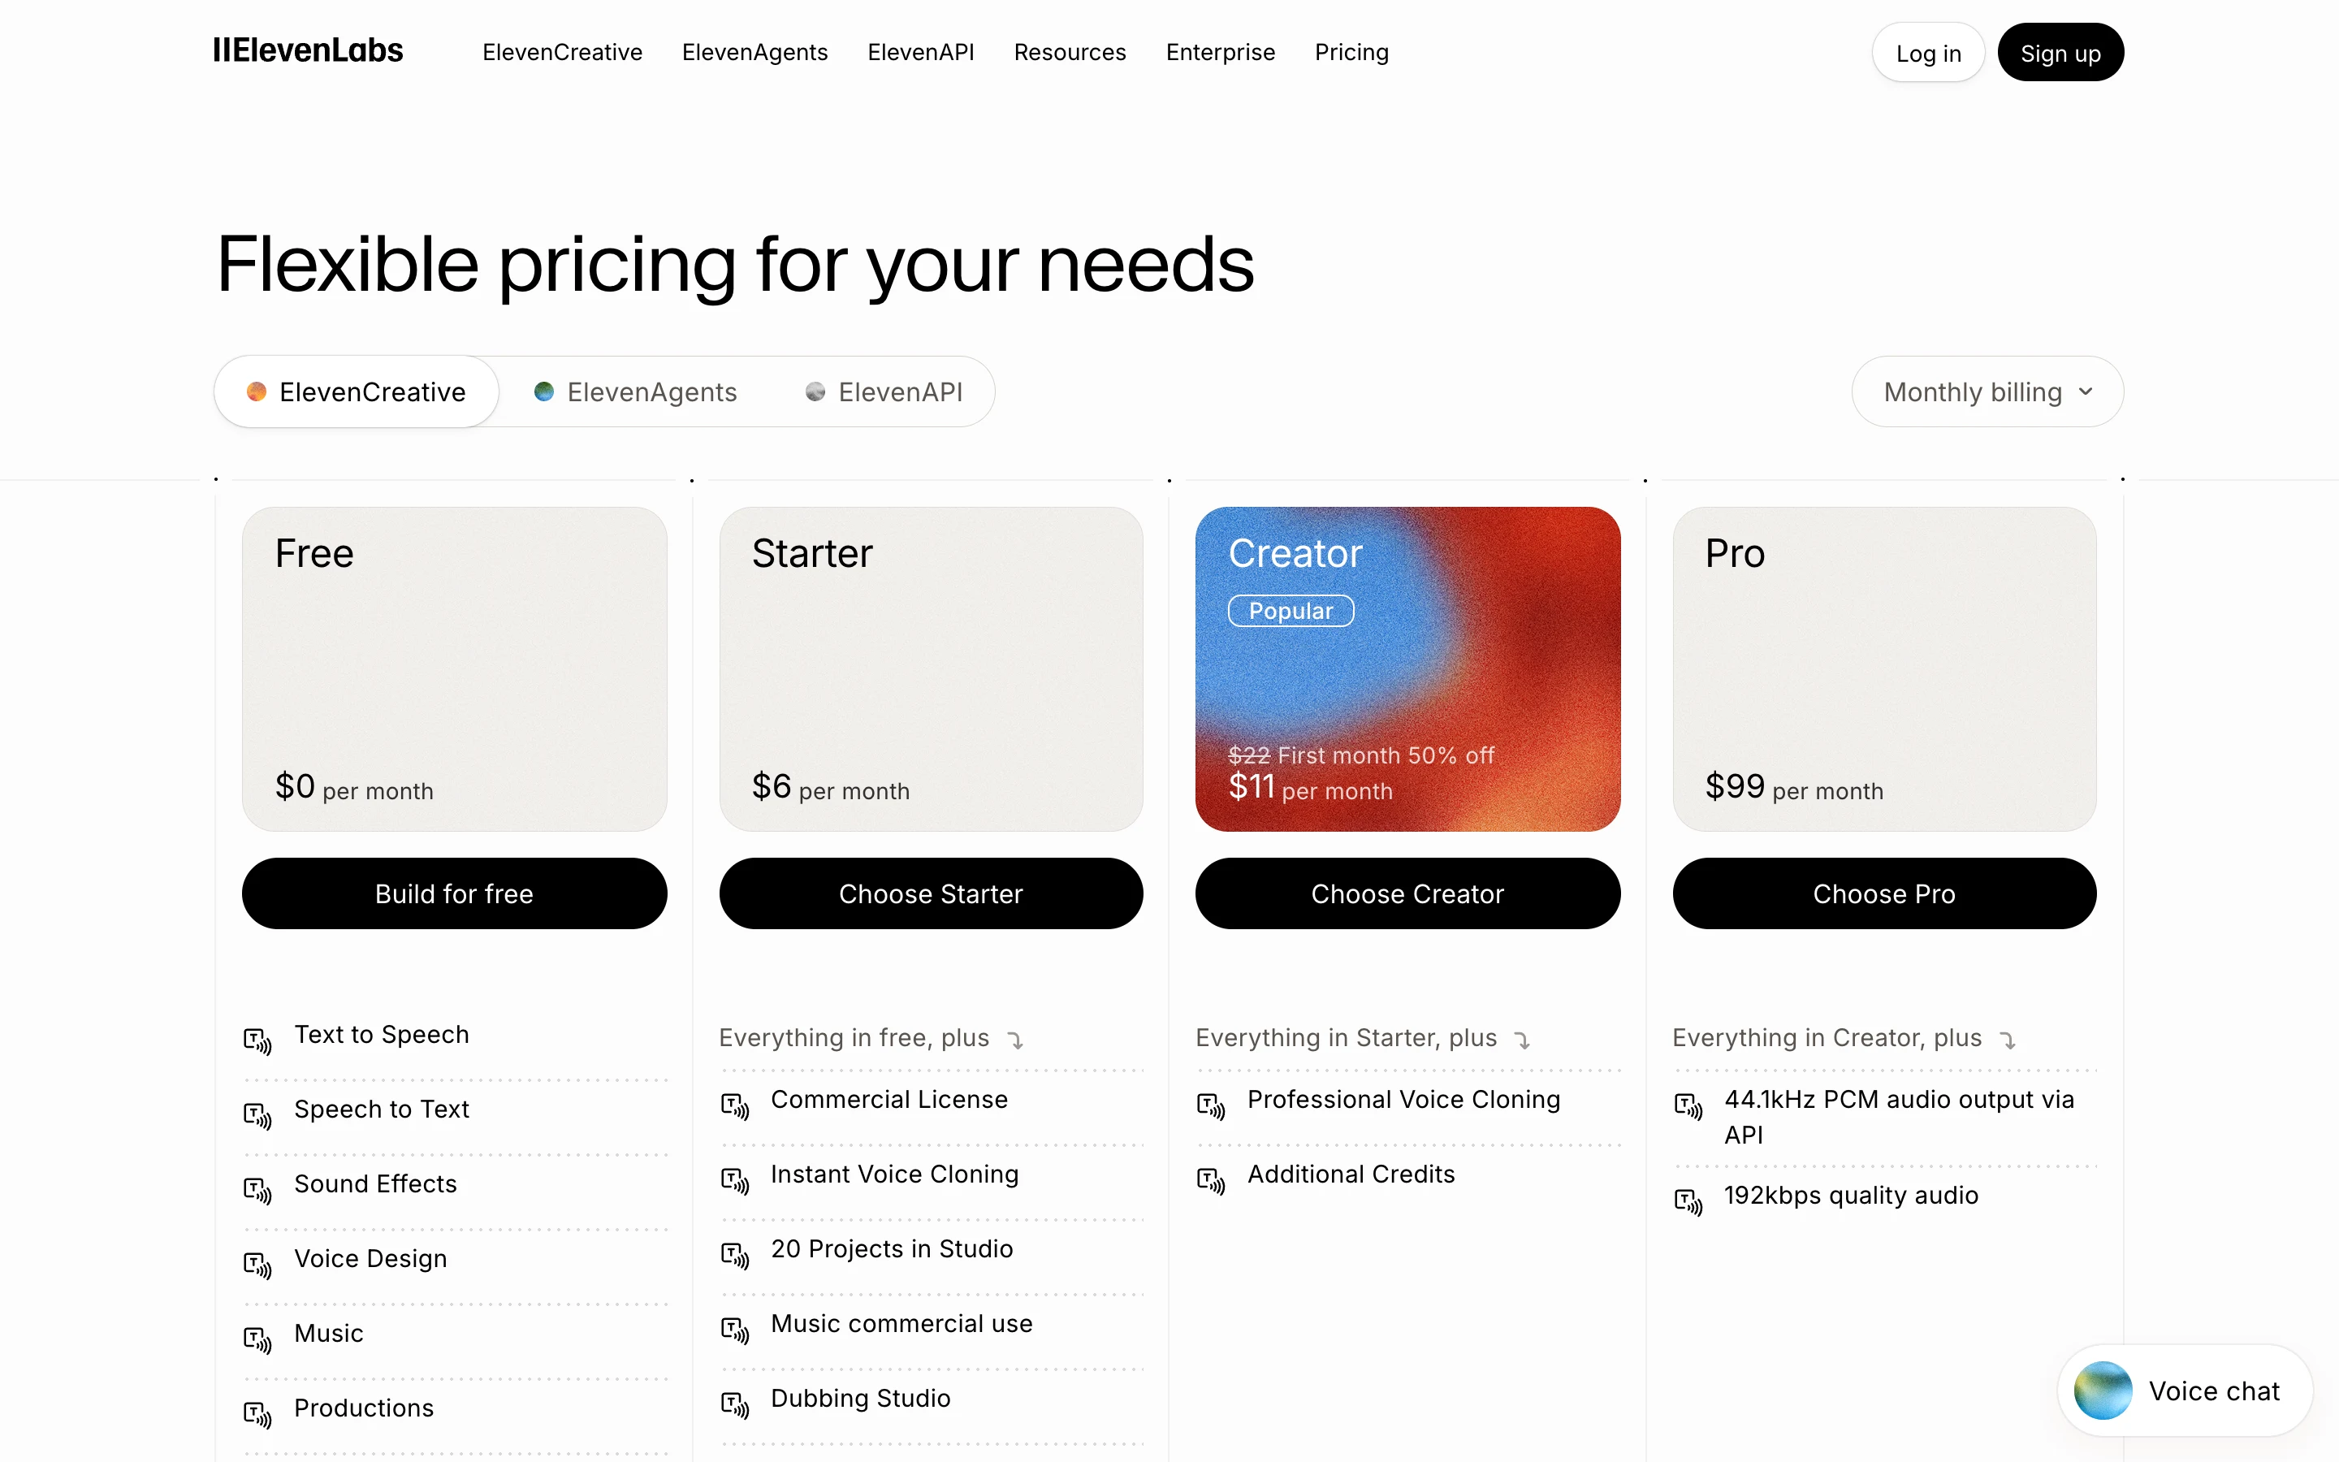2339x1462 pixels.
Task: Expand Everything in Creator, plus arrow
Action: [2008, 1040]
